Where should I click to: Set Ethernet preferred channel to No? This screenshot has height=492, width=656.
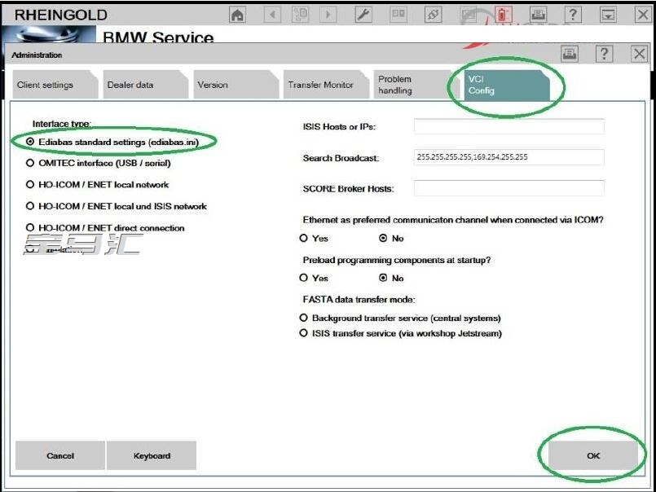click(x=391, y=238)
